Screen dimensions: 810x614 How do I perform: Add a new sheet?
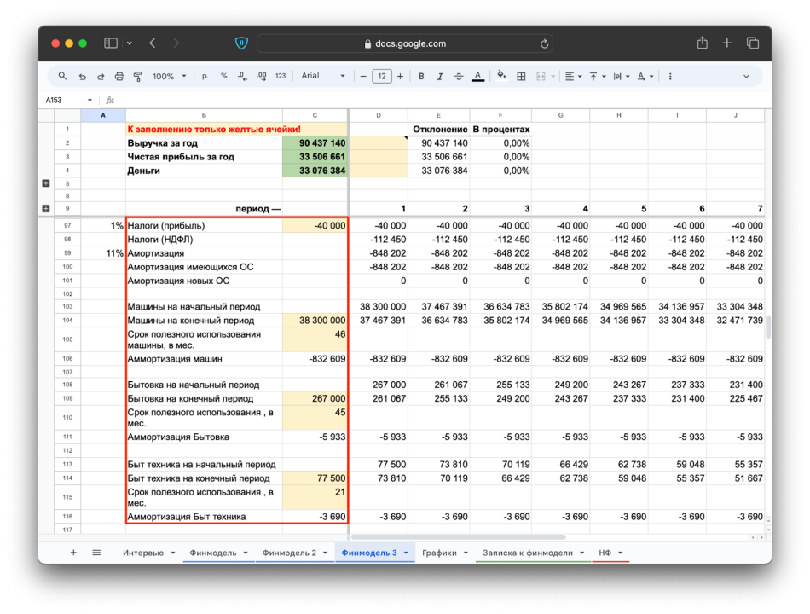[73, 553]
